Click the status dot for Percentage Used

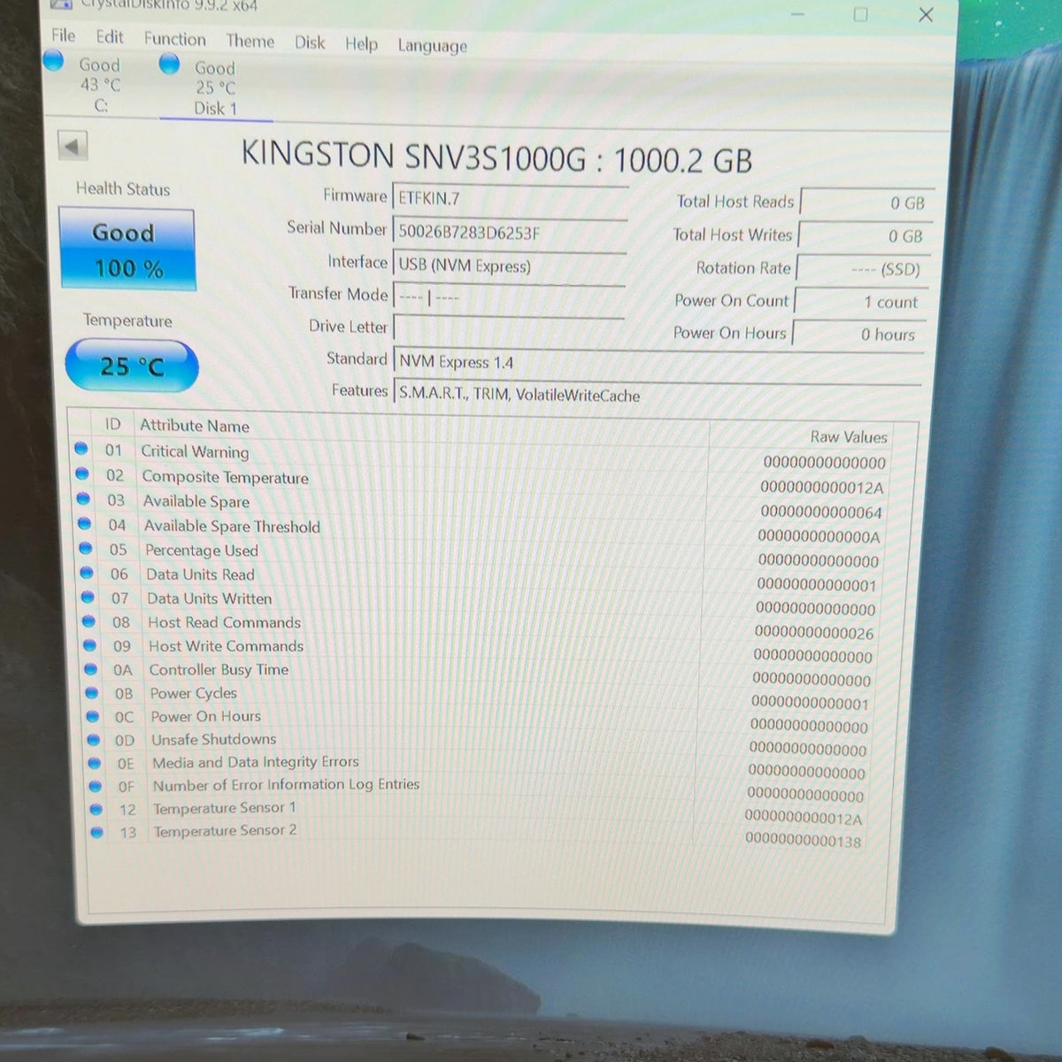[x=85, y=548]
